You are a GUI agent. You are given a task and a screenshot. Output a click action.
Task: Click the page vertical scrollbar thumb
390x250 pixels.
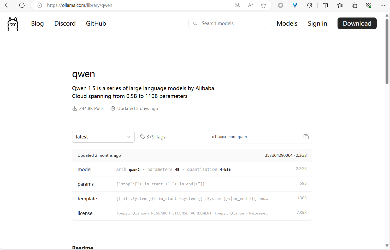click(387, 51)
